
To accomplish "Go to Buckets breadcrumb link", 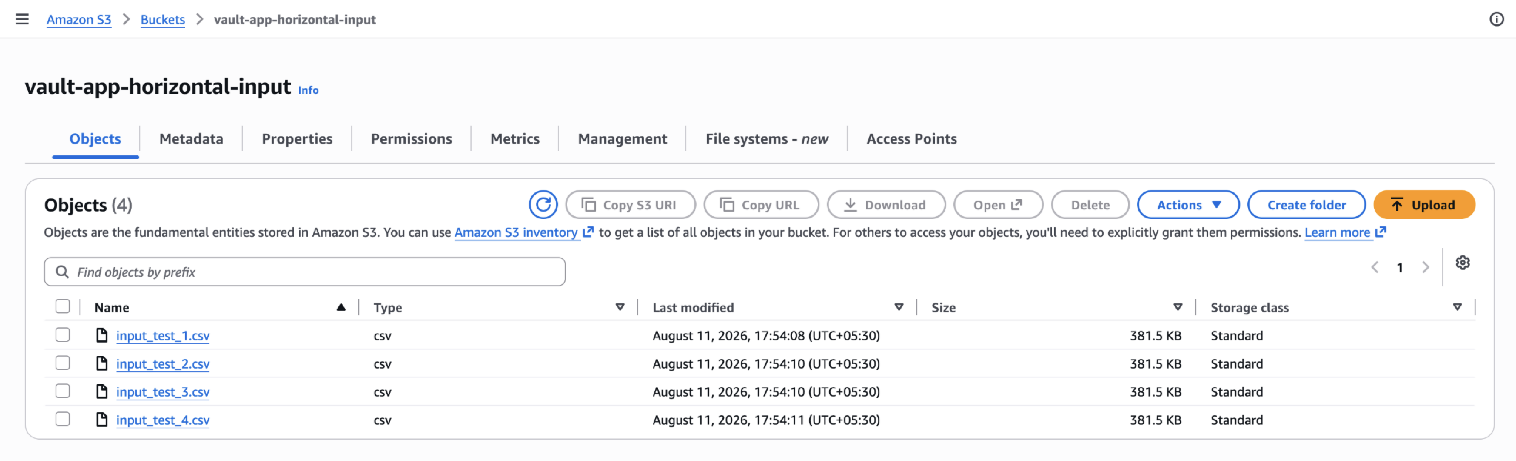I will (x=162, y=19).
